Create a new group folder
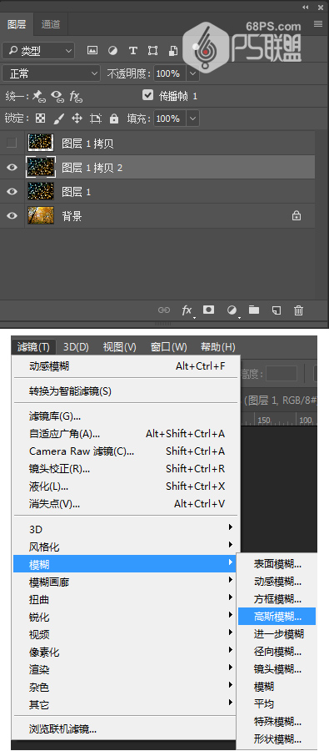The image size is (329, 751). coord(254,310)
